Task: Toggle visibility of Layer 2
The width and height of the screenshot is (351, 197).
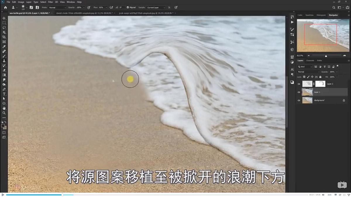Action: (x=299, y=84)
